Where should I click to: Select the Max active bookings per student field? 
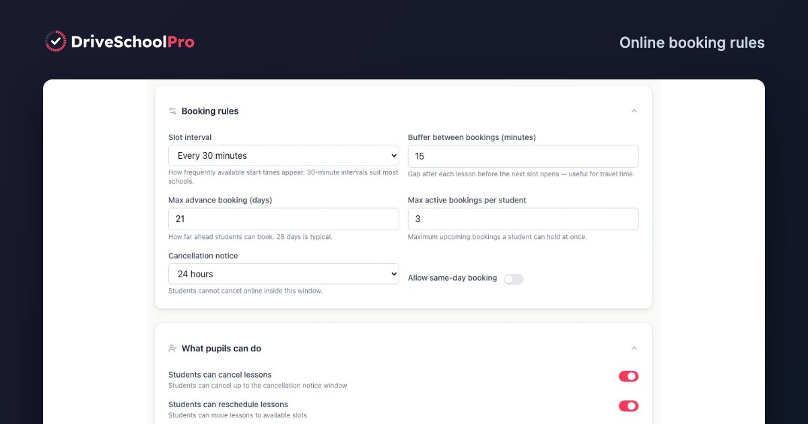523,219
